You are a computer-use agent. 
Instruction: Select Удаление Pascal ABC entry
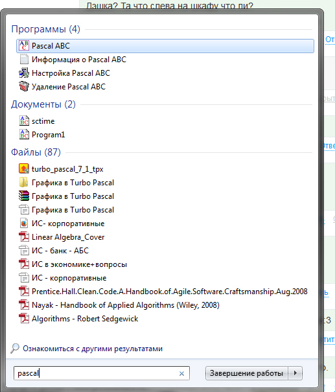pos(69,87)
